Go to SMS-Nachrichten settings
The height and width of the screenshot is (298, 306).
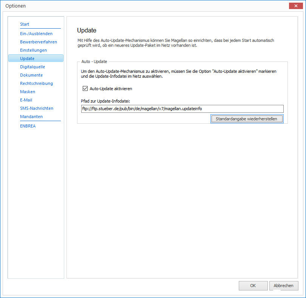pos(37,108)
